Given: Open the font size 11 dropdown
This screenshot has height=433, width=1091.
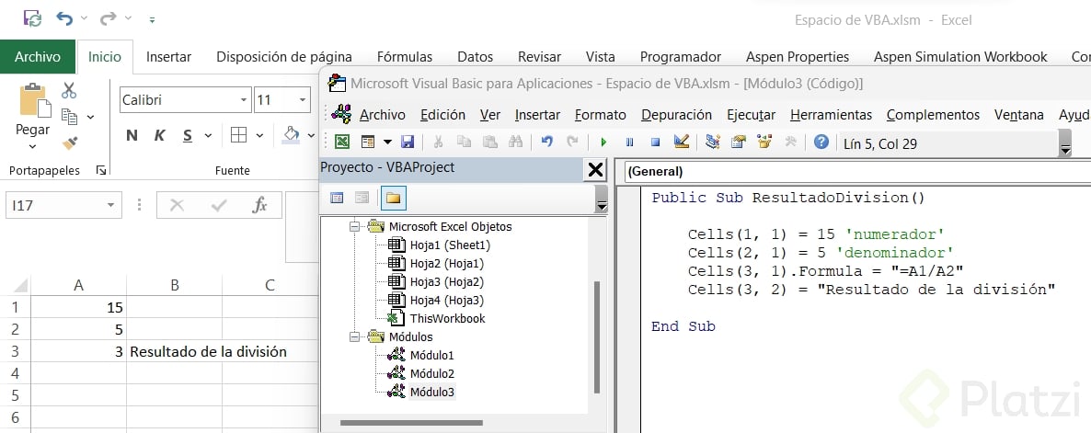Looking at the screenshot, I should 303,100.
